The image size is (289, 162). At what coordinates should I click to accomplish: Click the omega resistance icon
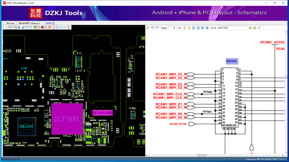pos(64,27)
